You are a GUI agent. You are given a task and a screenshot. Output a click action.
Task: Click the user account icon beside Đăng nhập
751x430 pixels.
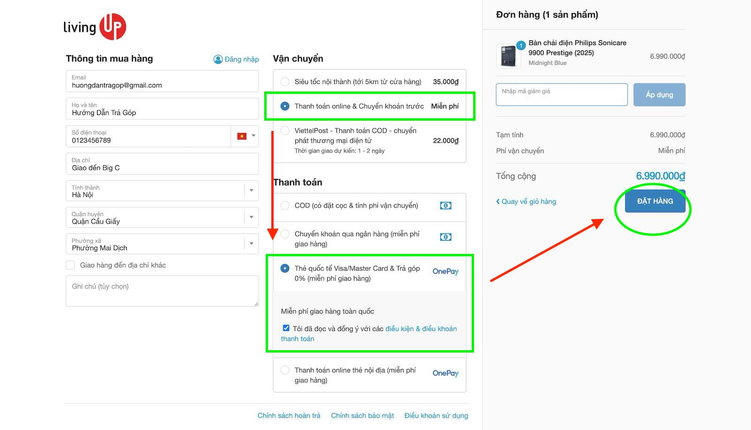(218, 59)
